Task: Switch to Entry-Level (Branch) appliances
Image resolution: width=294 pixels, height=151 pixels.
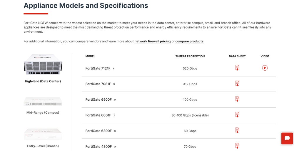Action: pyautogui.click(x=43, y=146)
